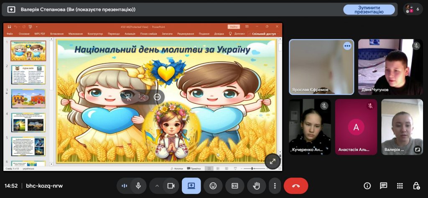Image resolution: width=428 pixels, height=198 pixels.
Task: Open the activities grid icon
Action: click(x=400, y=186)
